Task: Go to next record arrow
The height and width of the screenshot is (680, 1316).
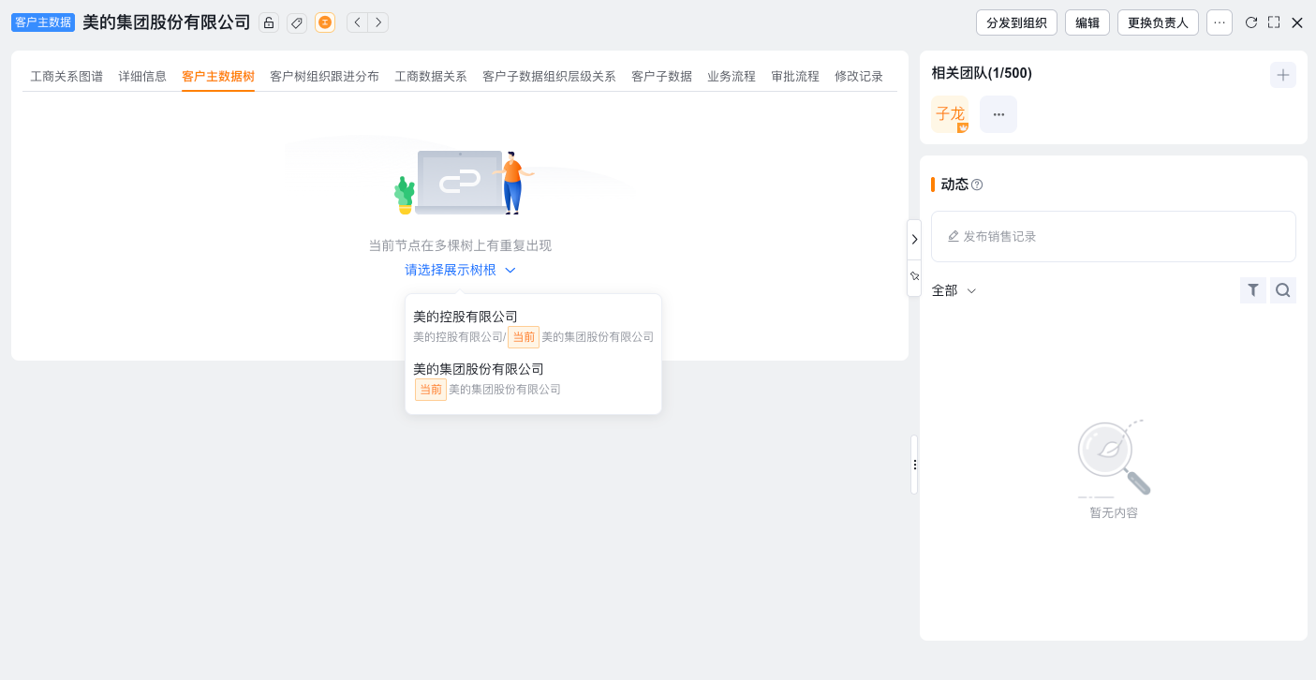Action: click(378, 22)
